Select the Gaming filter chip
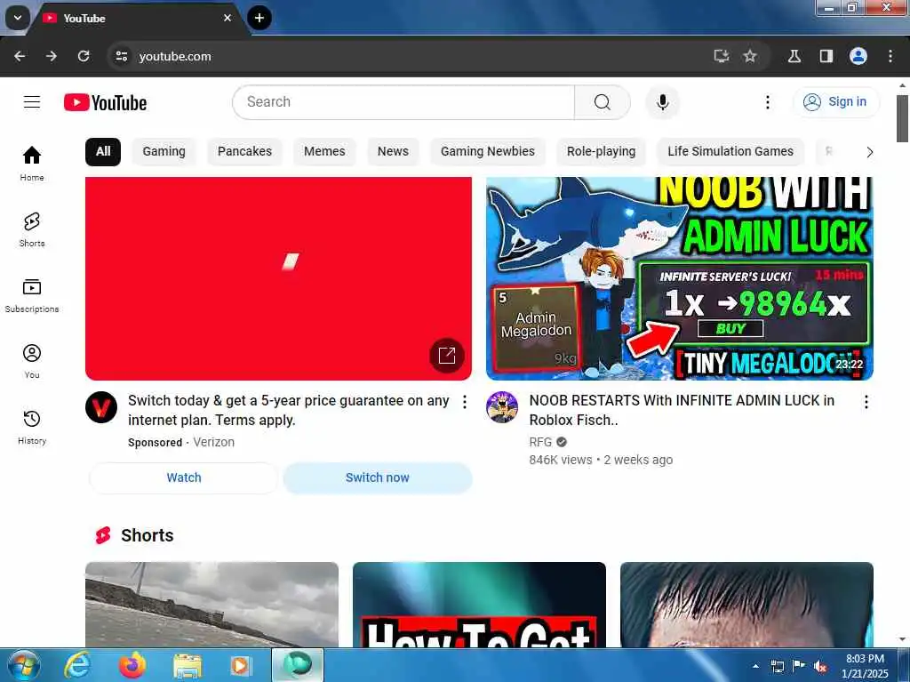910x682 pixels. (x=164, y=152)
